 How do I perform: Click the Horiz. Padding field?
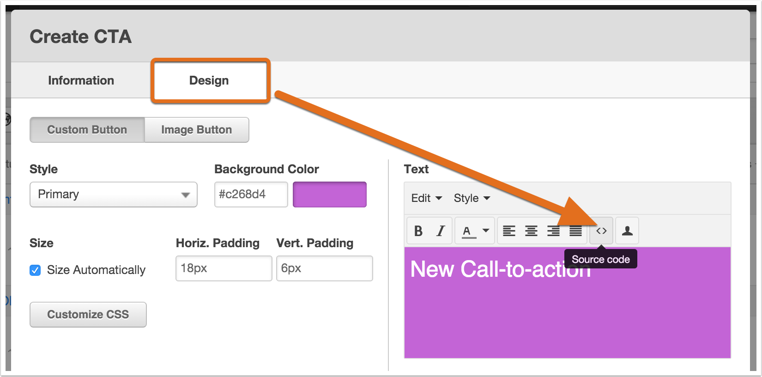[x=224, y=268]
